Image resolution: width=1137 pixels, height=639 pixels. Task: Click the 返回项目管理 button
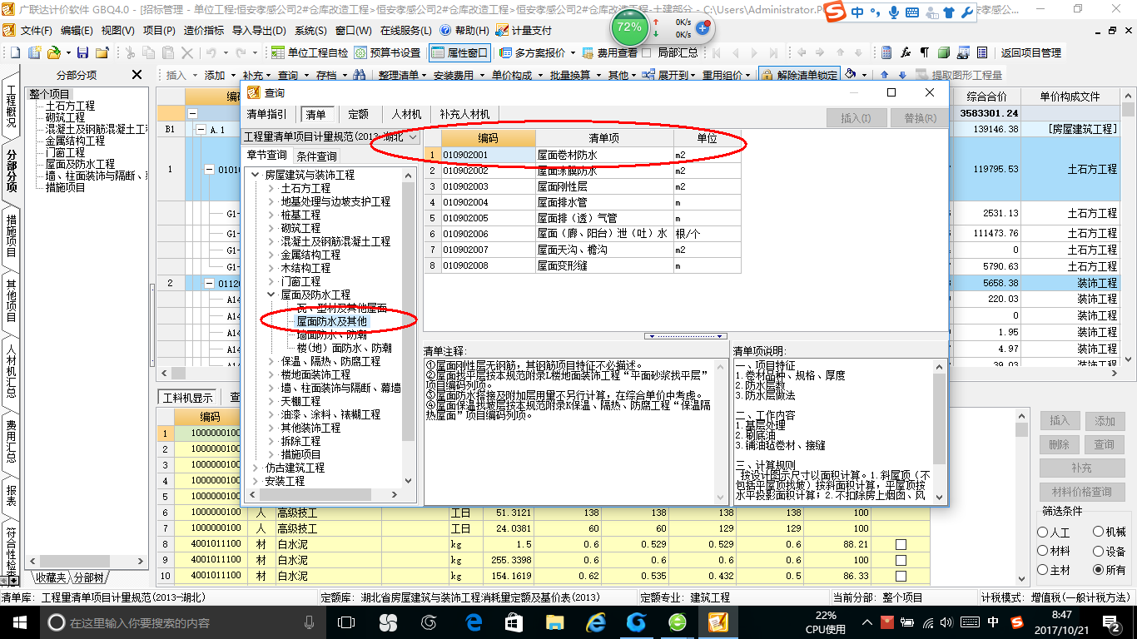pos(1030,52)
